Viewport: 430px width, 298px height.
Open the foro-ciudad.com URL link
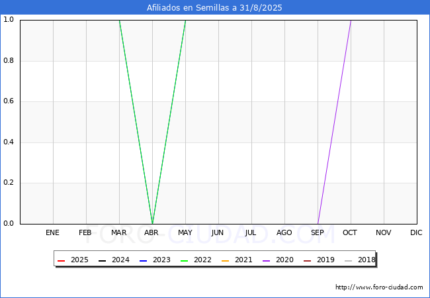pos(379,287)
